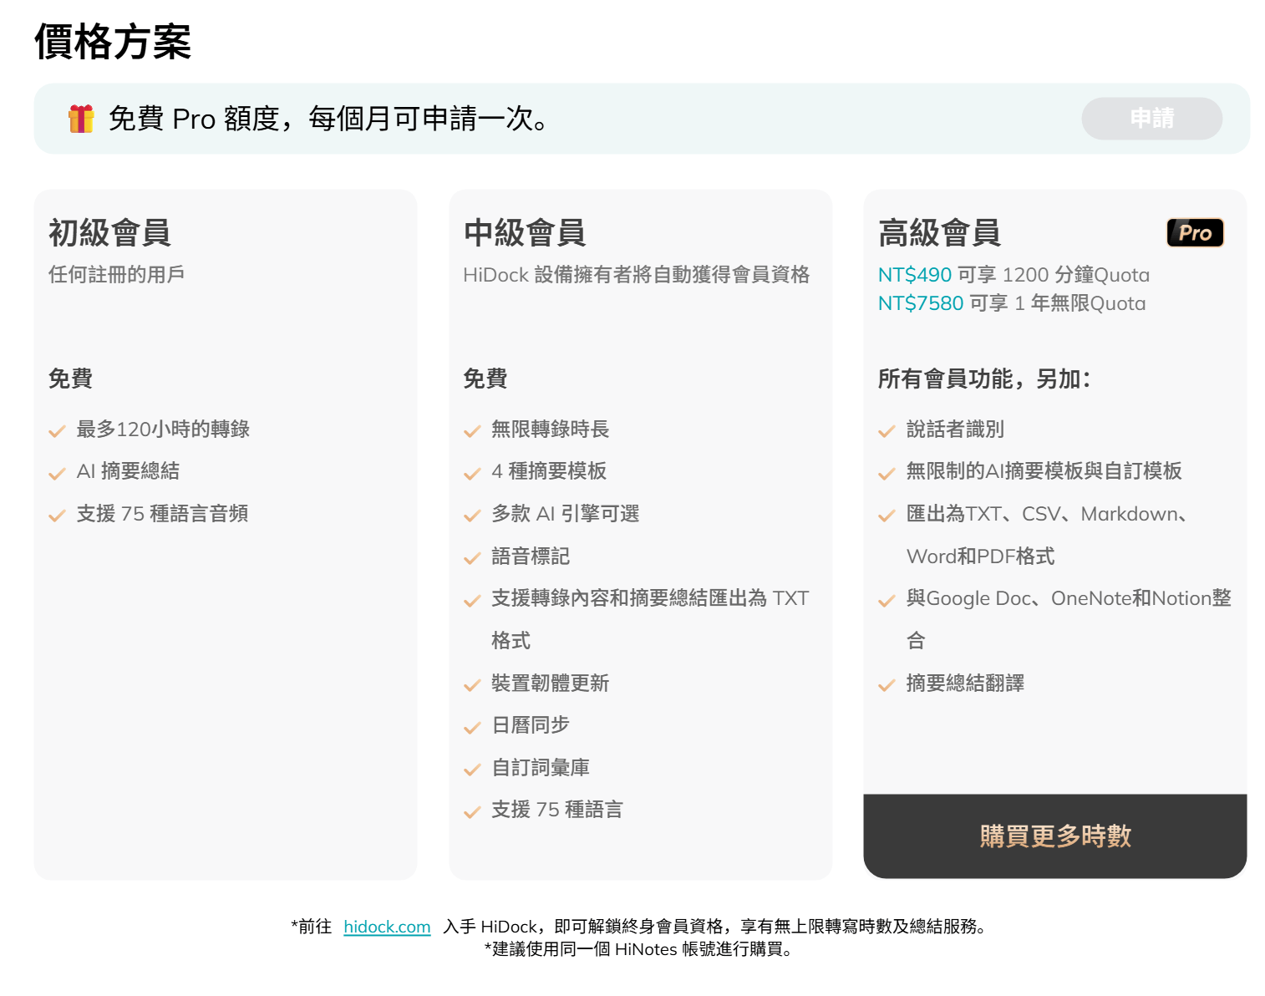1265x996 pixels.
Task: Select the 中級會員 plan heading
Action: coord(524,233)
